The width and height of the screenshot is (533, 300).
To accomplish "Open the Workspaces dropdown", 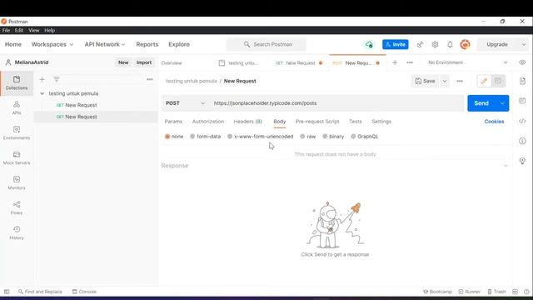I will 52,44.
